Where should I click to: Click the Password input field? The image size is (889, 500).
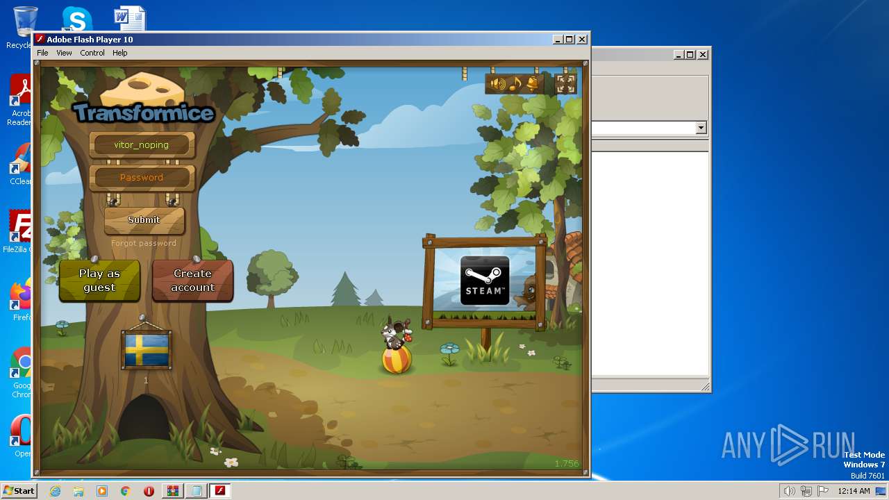(142, 178)
